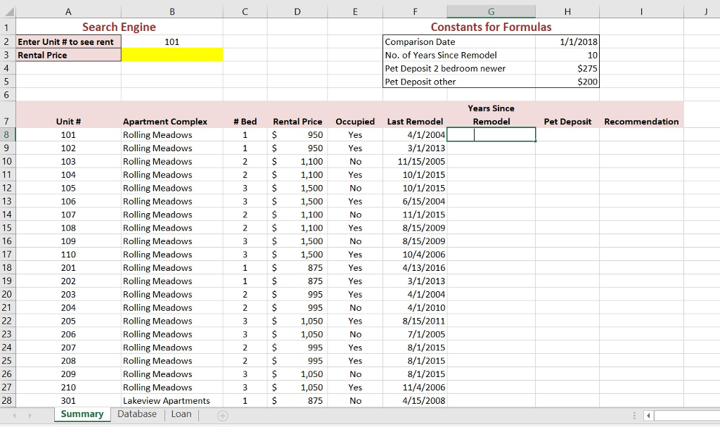This screenshot has height=427, width=720.
Task: Select the yellow Rental Price result cell
Action: coord(172,54)
